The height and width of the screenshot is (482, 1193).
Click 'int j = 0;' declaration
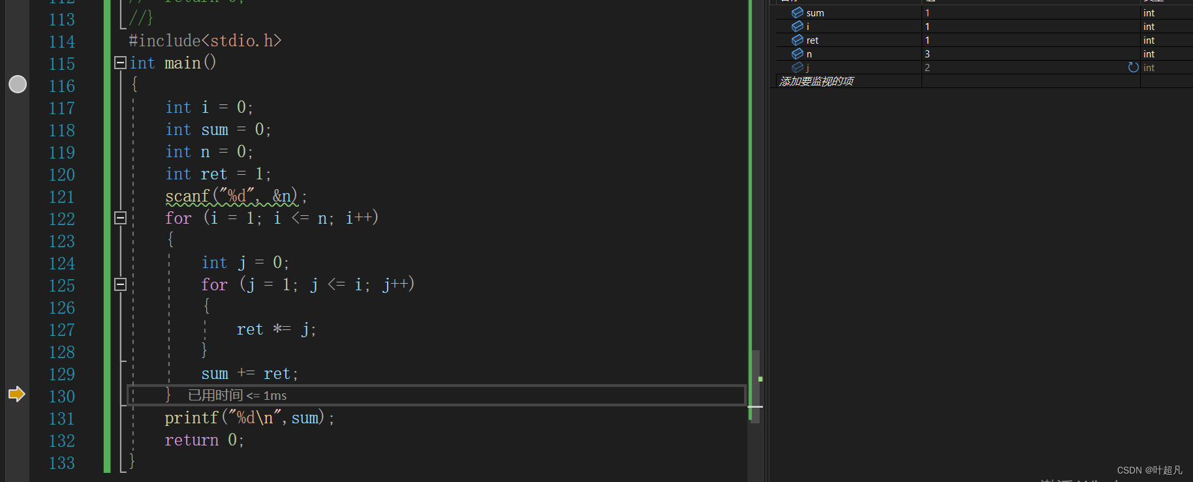(x=245, y=263)
